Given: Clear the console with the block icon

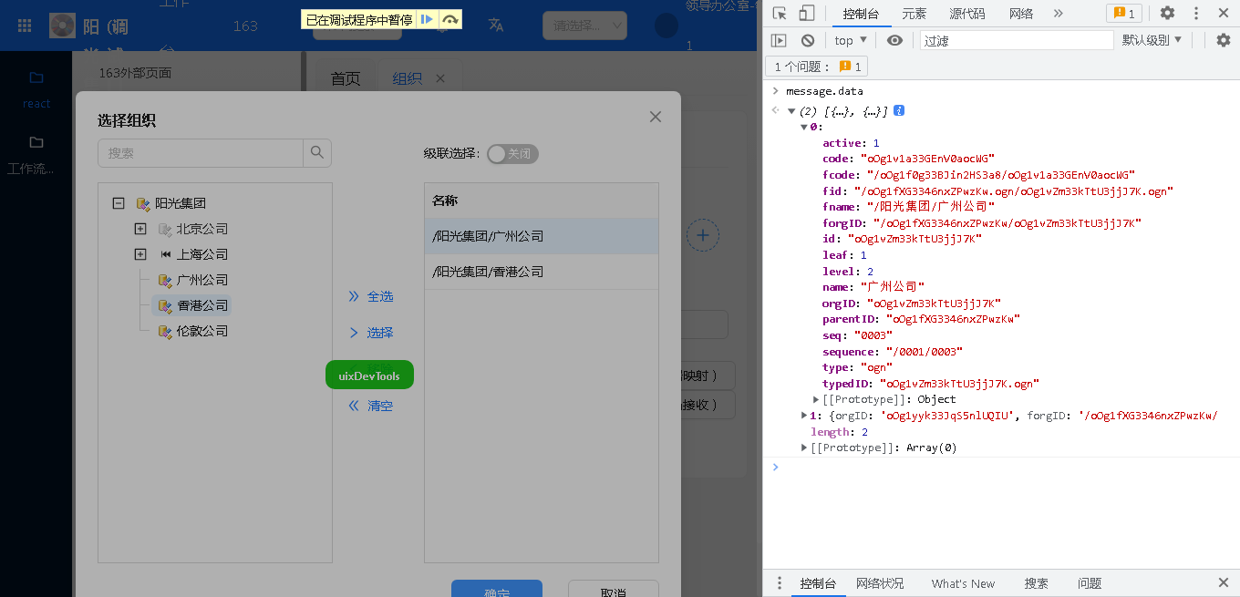Looking at the screenshot, I should pos(808,40).
